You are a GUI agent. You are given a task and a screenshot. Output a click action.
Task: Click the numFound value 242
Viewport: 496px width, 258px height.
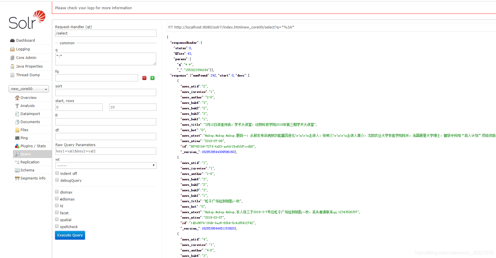(x=213, y=75)
